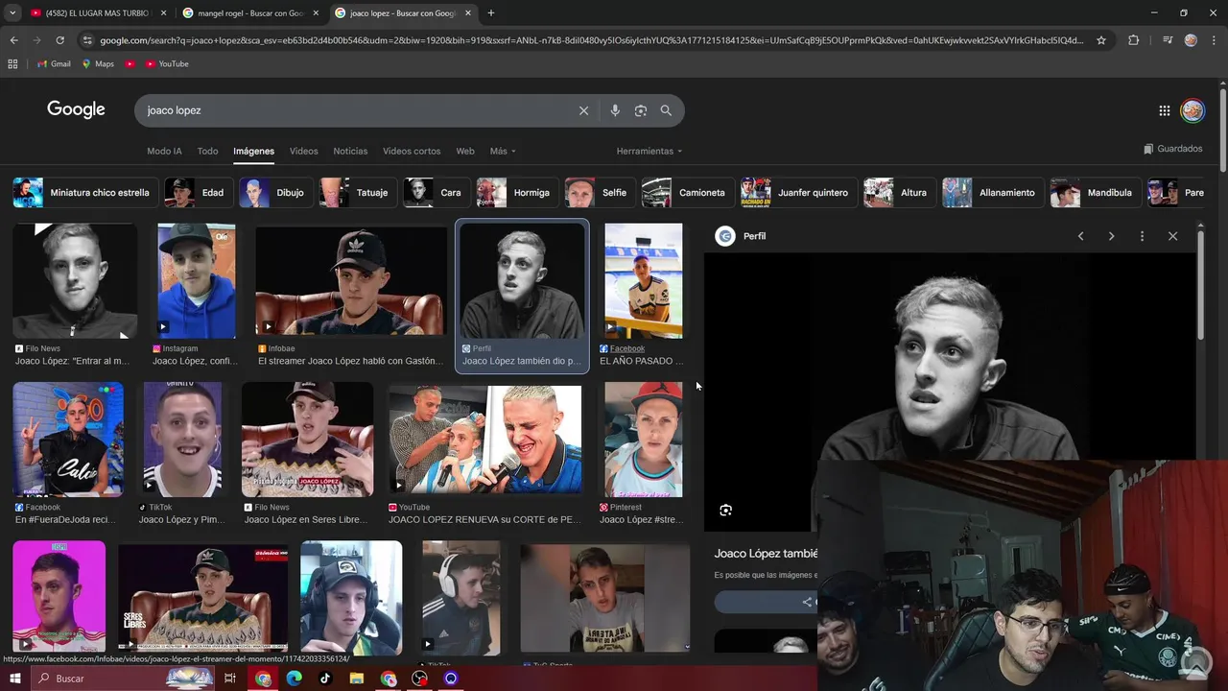The image size is (1228, 691).
Task: Open 'Joaco López en Seres Libre...' result link
Action: coord(306,520)
